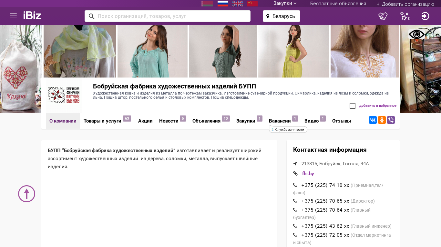Click the scroll-to-top arrow button
Viewport: 441px width, 247px height.
26,194
